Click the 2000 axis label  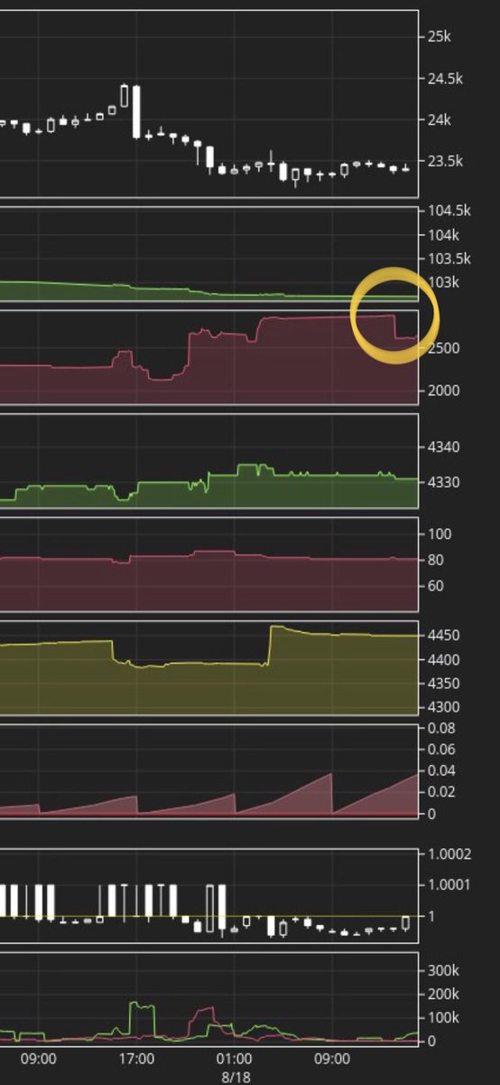(x=443, y=391)
